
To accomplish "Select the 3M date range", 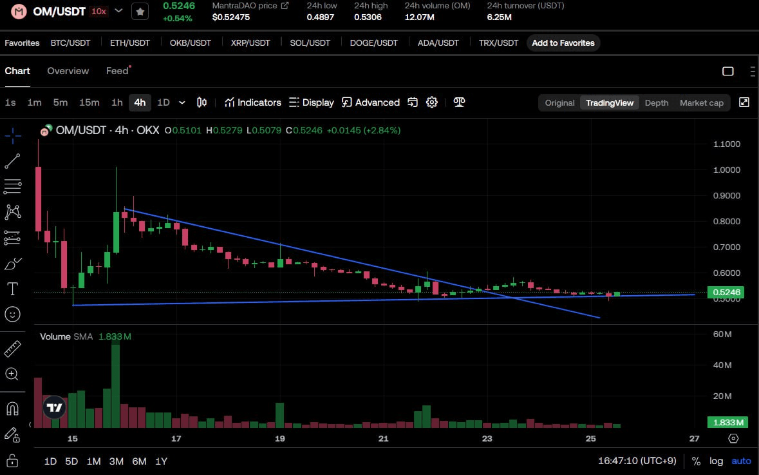I will [116, 461].
